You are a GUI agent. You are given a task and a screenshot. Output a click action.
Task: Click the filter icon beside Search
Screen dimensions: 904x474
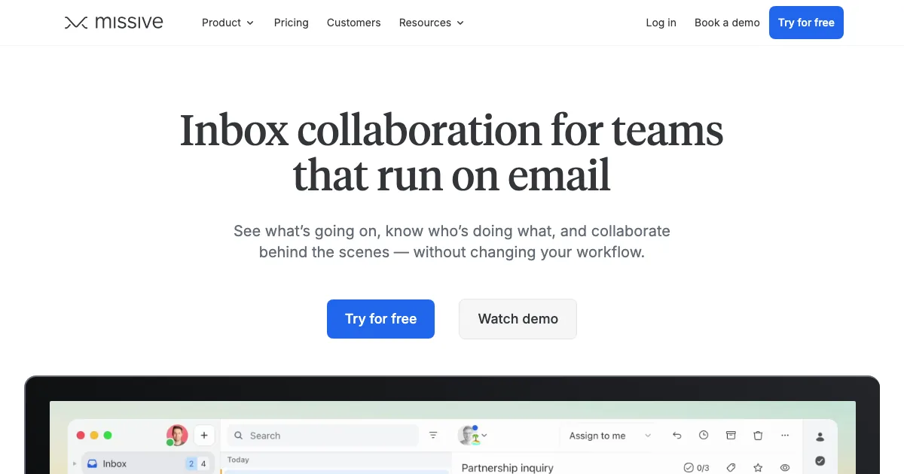click(433, 435)
